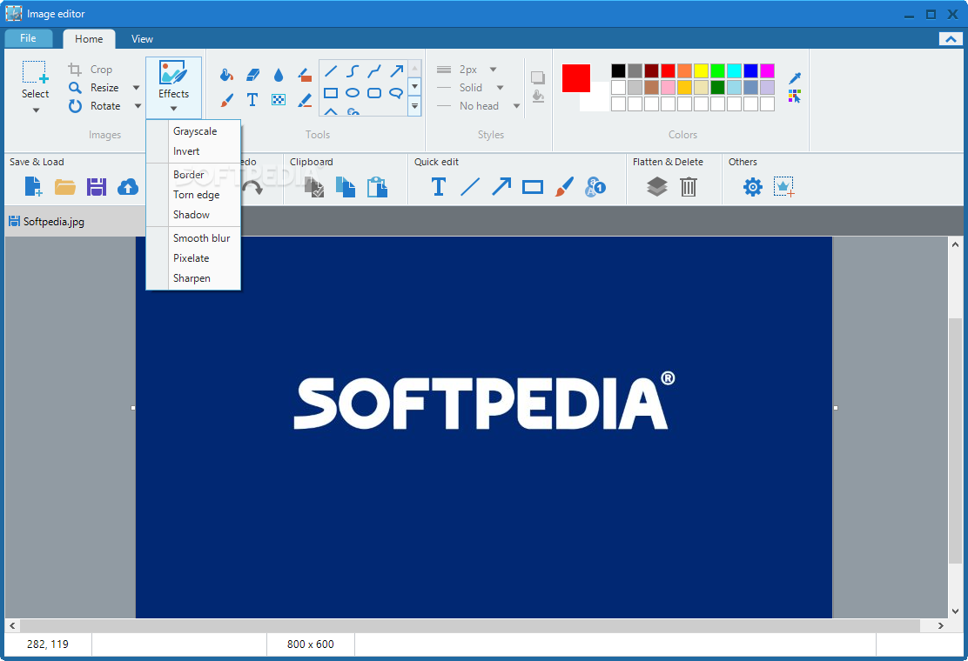968x661 pixels.
Task: Select the ellipse shape
Action: 353,93
